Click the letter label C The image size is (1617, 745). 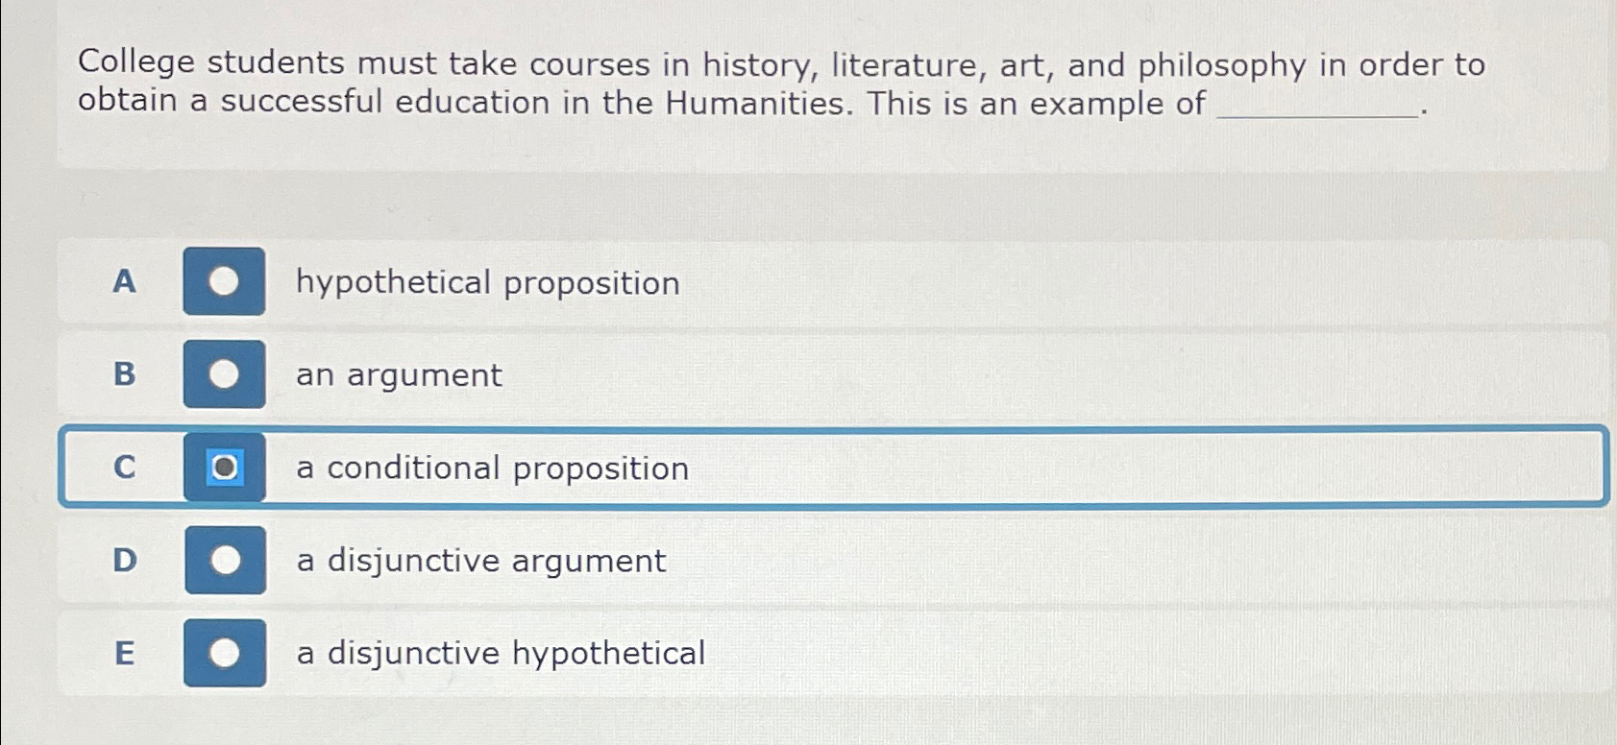pos(123,468)
